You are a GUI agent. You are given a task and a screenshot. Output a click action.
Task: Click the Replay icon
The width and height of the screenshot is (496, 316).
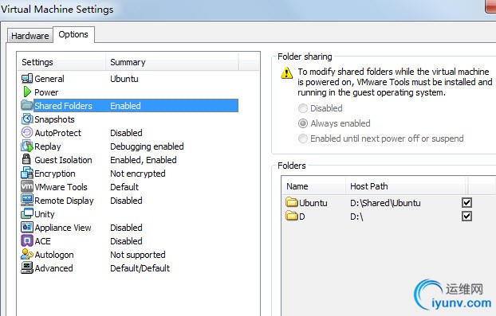pos(27,146)
